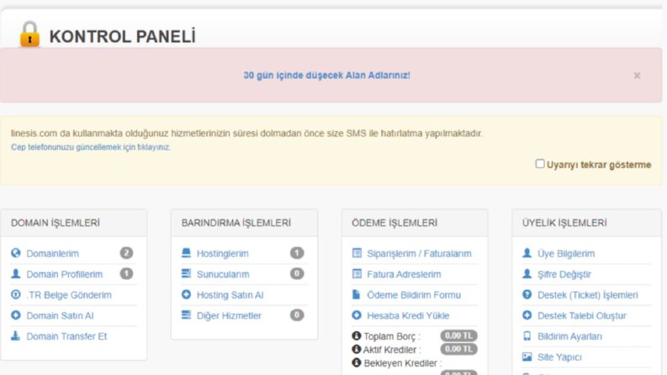Open the Ödeme Bildirim Formu link

[x=414, y=294]
